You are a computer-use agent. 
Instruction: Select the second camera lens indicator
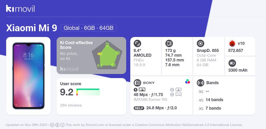tap(176, 90)
